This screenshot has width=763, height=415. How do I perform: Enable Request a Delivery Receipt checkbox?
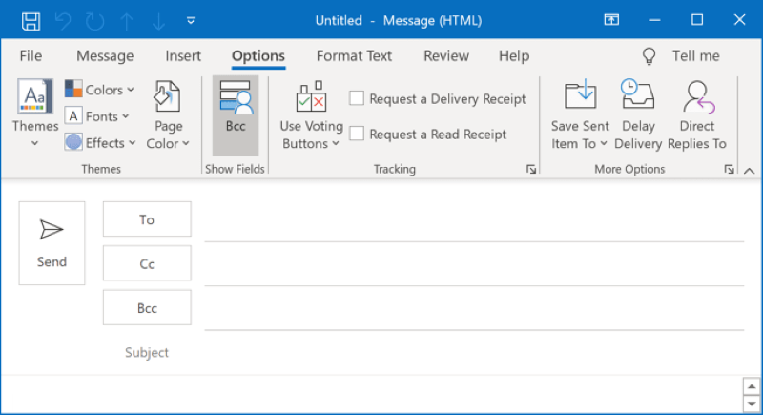[357, 98]
